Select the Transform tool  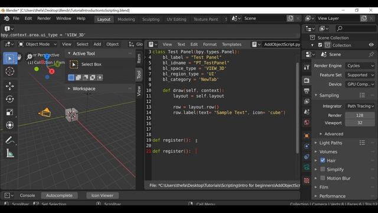click(x=10, y=125)
